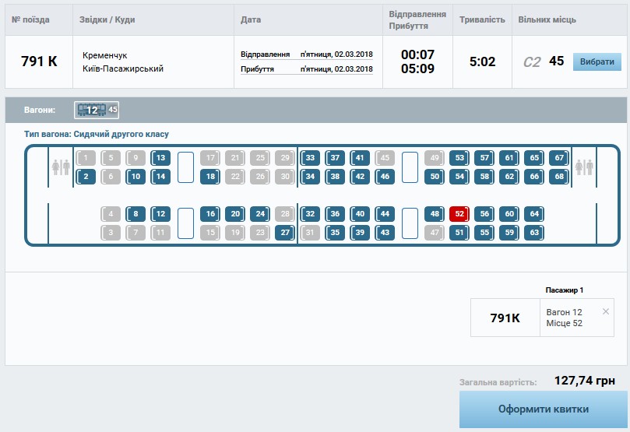Pick seat 64 on the right end
Image resolution: width=630 pixels, height=432 pixels.
533,214
